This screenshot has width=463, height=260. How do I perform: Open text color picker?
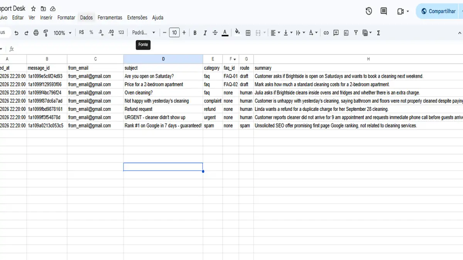(x=225, y=33)
